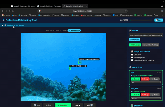
Task: Switch to the first Acoustic Enrichment Fish Larvae tab
Action: pos(23,6)
